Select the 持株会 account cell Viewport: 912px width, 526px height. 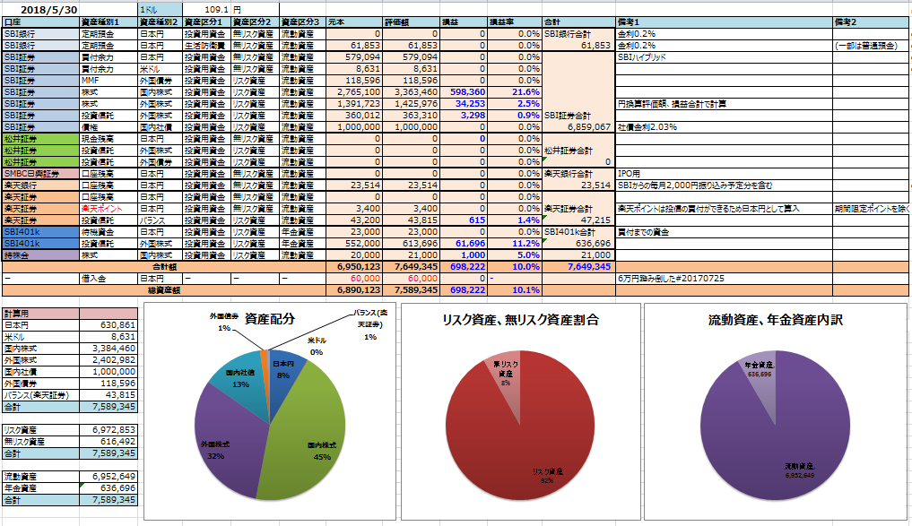coord(40,254)
